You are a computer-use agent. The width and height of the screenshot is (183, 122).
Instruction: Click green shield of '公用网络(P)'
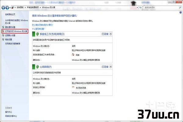[x=37, y=67]
